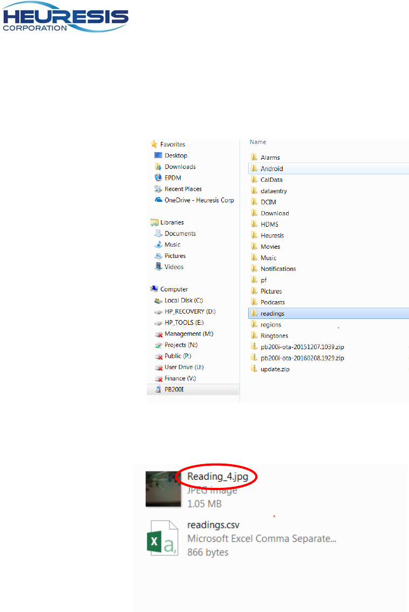Click the Heuresis Corporation logo
Image resolution: width=409 pixels, height=612 pixels.
click(x=66, y=17)
